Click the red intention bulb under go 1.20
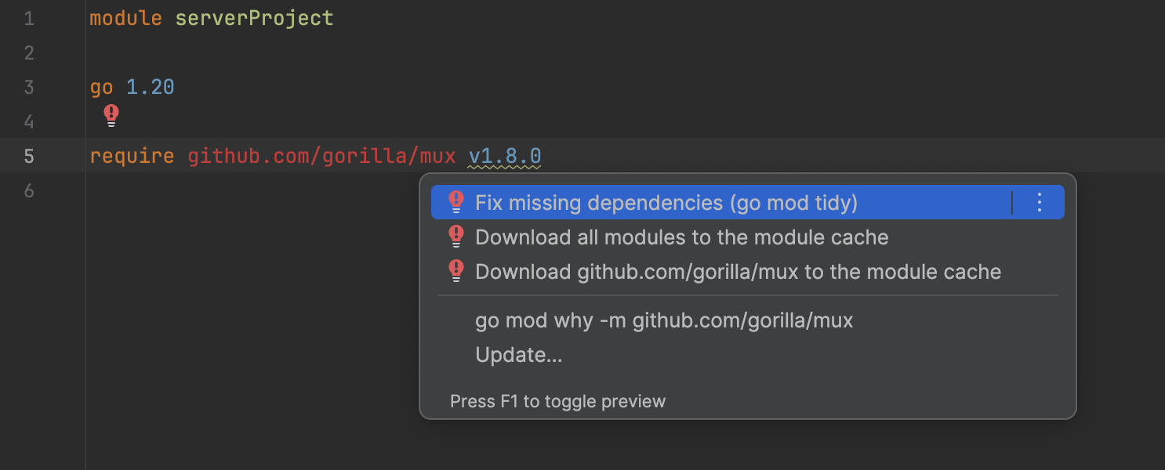Image resolution: width=1165 pixels, height=470 pixels. coord(111,115)
